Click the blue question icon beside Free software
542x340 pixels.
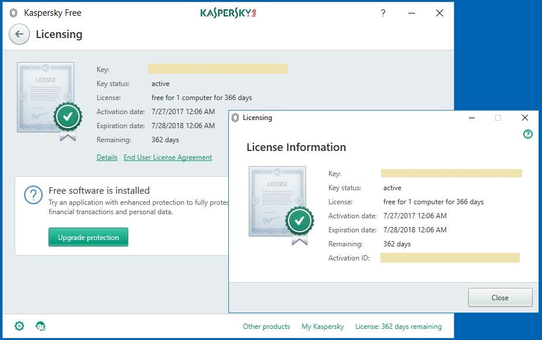pyautogui.click(x=33, y=195)
